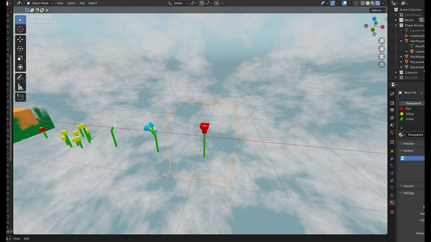Viewport: 431px width, 242px height.
Task: Open the Options dropdown in viewport
Action: (378, 10)
